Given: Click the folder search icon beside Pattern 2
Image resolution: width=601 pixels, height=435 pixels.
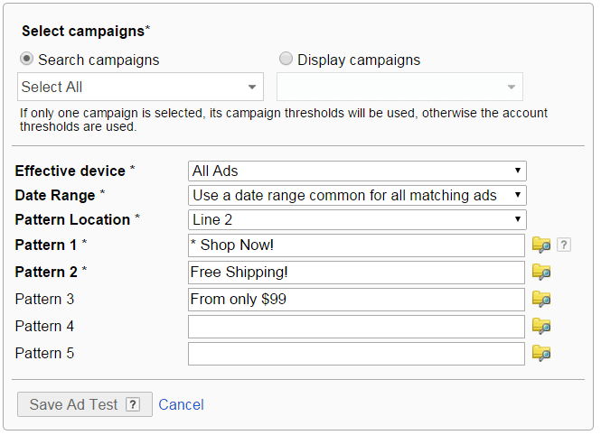Looking at the screenshot, I should click(541, 272).
